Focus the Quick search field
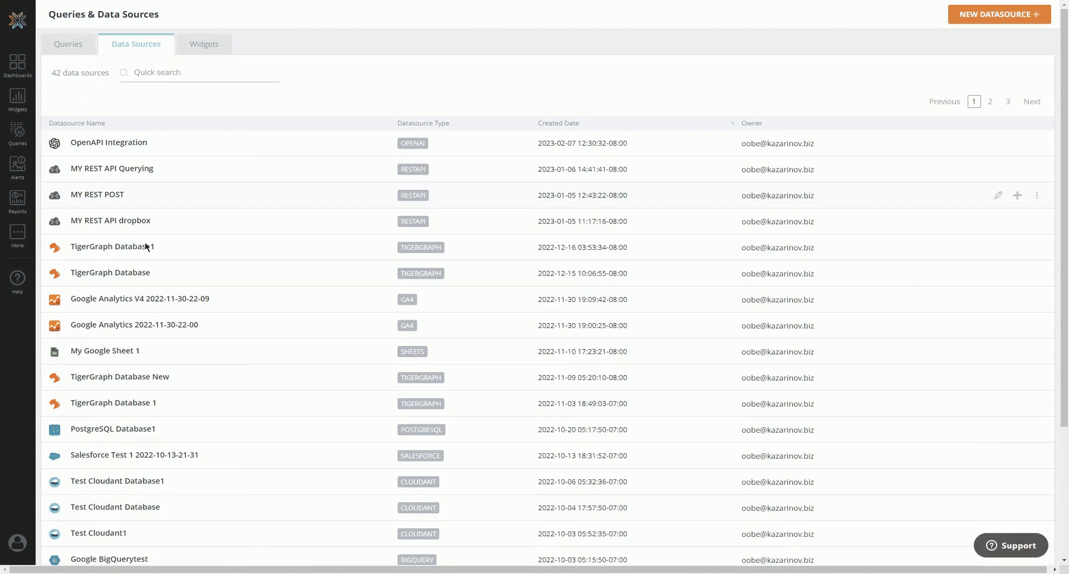Image resolution: width=1069 pixels, height=574 pixels. pyautogui.click(x=200, y=72)
